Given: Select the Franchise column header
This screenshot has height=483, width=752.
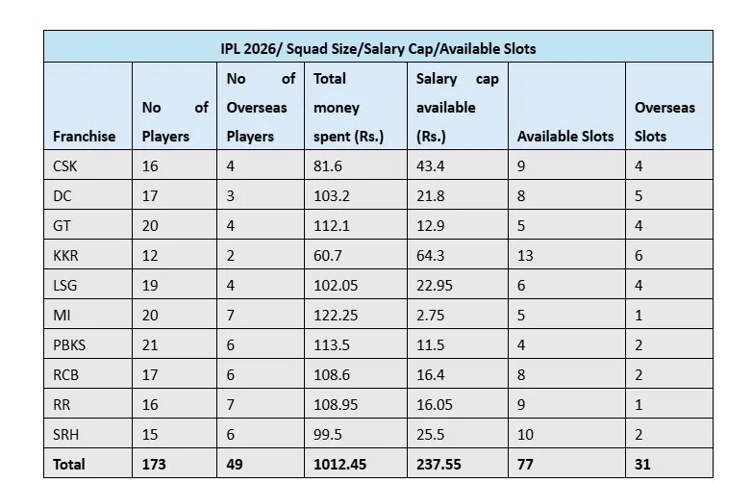Looking at the screenshot, I should [84, 137].
